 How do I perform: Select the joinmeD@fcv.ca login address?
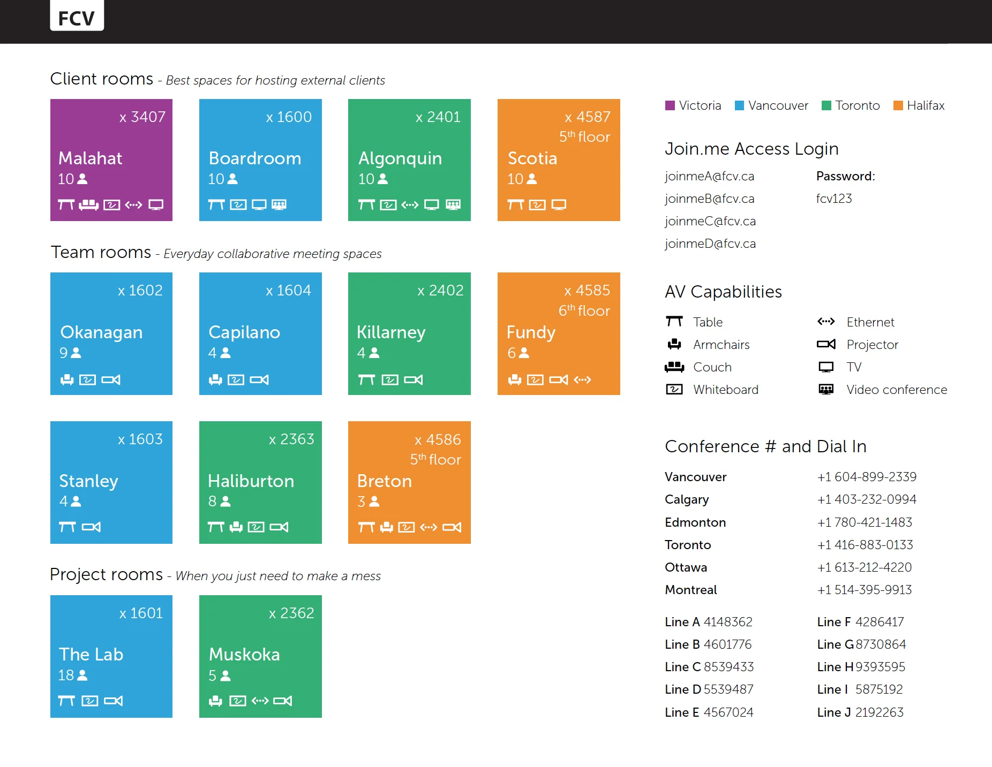[710, 244]
